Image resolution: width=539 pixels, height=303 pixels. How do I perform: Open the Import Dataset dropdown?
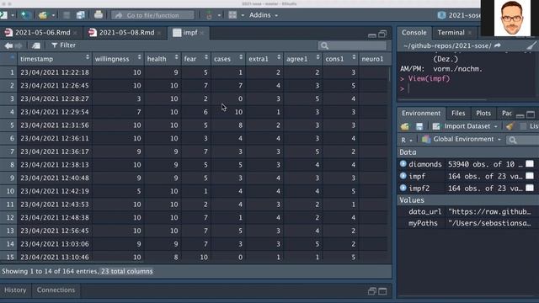point(465,126)
